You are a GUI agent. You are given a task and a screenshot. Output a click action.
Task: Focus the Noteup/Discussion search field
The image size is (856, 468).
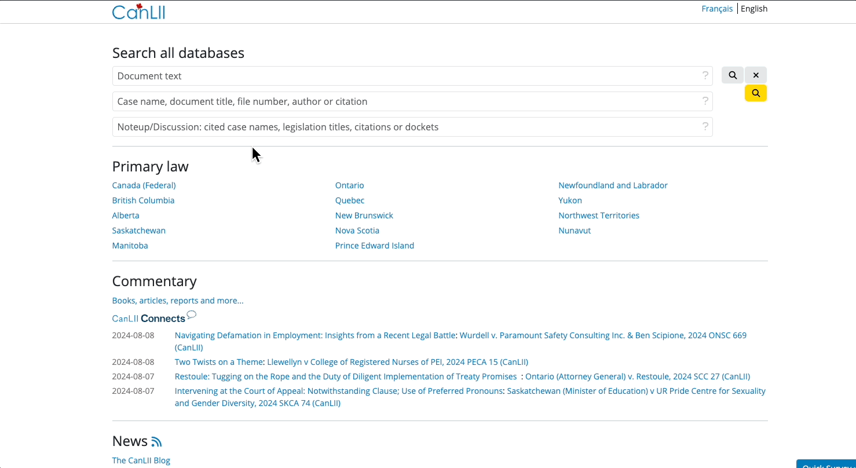click(x=412, y=127)
